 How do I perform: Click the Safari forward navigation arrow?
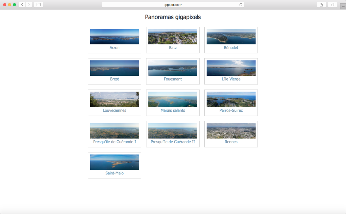point(29,5)
